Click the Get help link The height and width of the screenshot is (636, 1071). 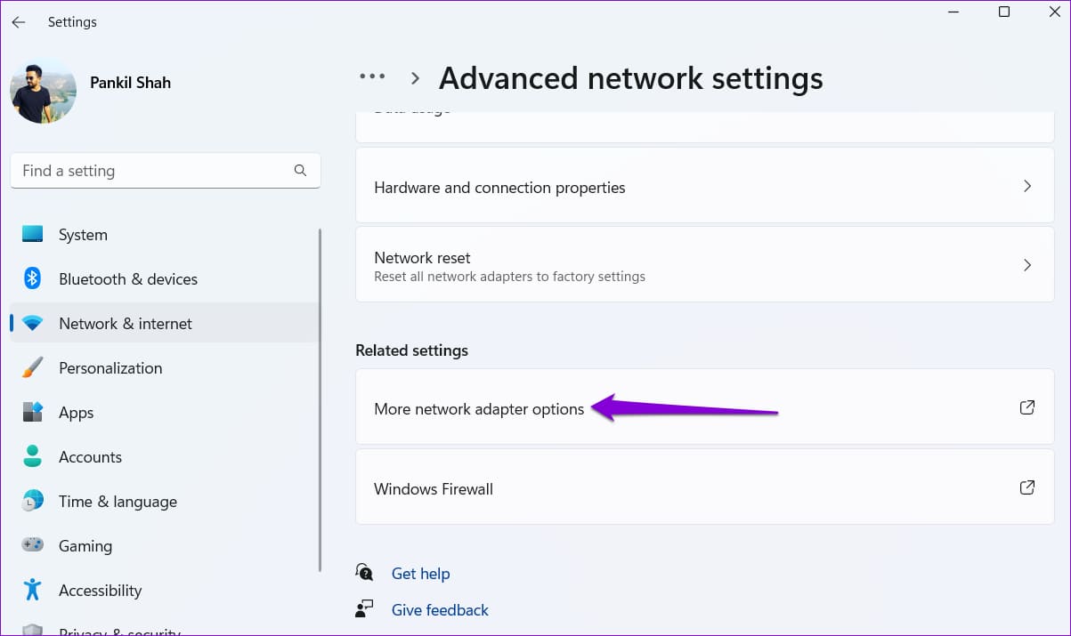tap(420, 574)
